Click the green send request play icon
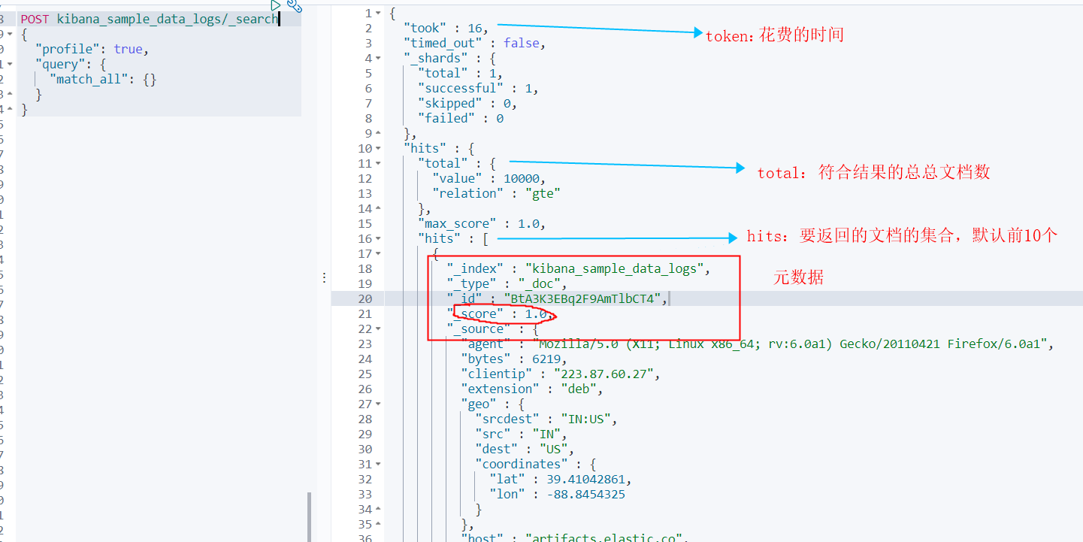 (276, 5)
